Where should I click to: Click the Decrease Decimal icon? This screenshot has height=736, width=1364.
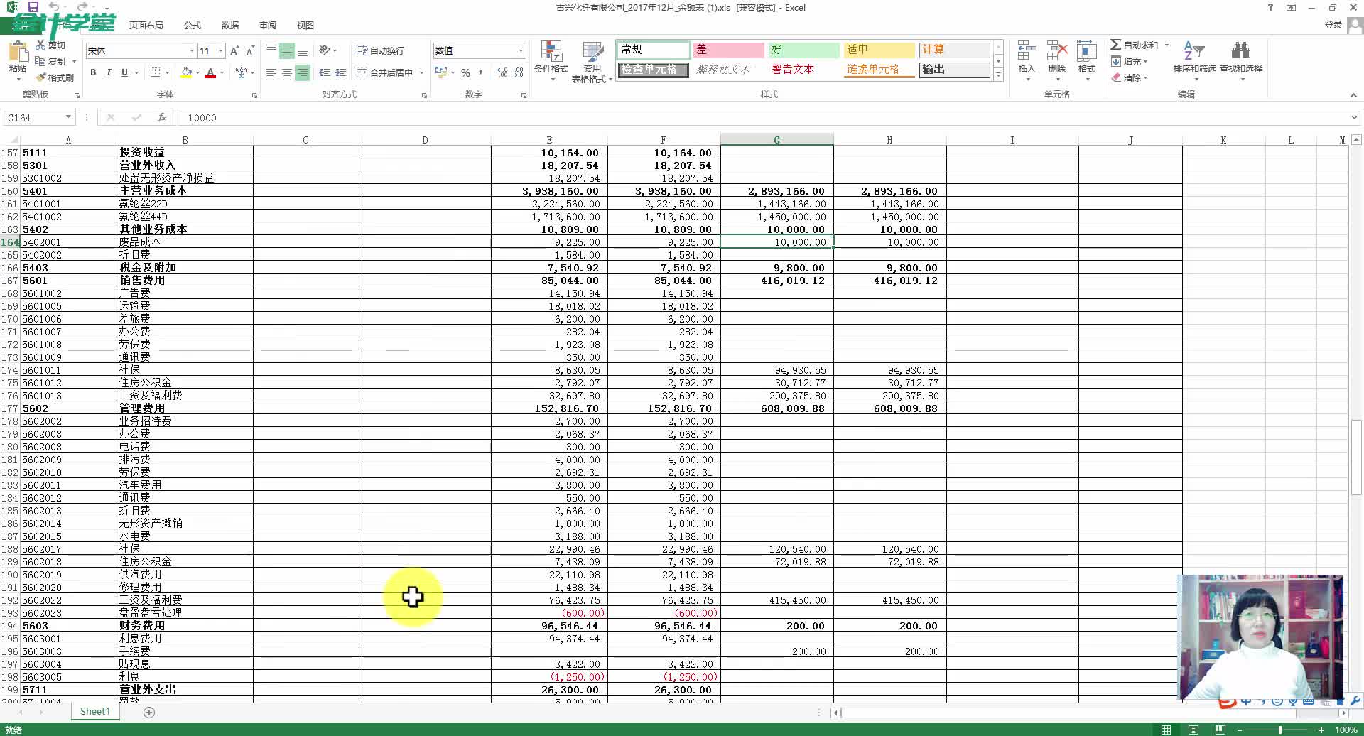(x=519, y=72)
